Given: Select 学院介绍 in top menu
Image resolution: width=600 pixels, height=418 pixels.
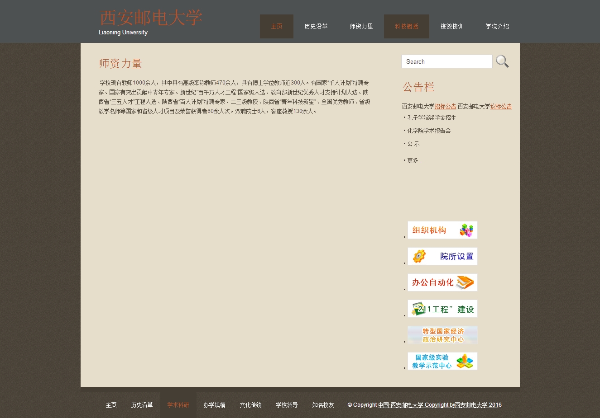Looking at the screenshot, I should pos(497,26).
